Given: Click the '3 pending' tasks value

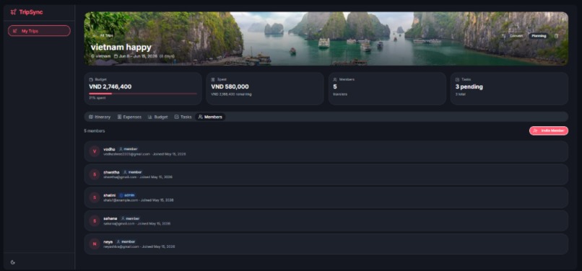Looking at the screenshot, I should 469,86.
